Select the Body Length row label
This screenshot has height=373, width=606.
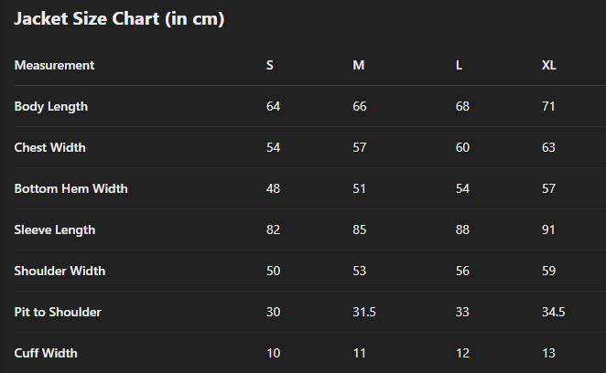[51, 107]
